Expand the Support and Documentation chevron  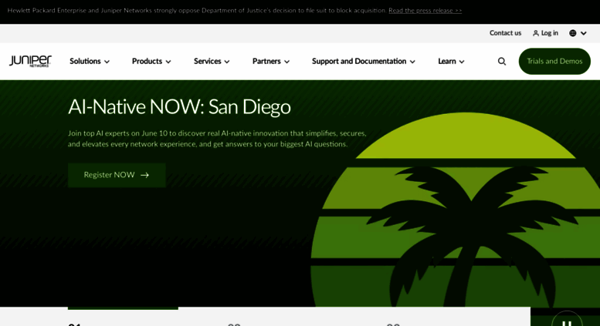point(412,62)
